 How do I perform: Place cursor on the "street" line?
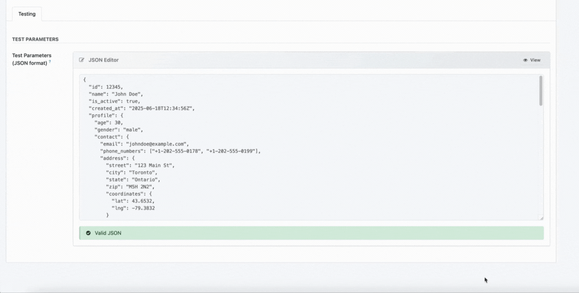(x=140, y=165)
